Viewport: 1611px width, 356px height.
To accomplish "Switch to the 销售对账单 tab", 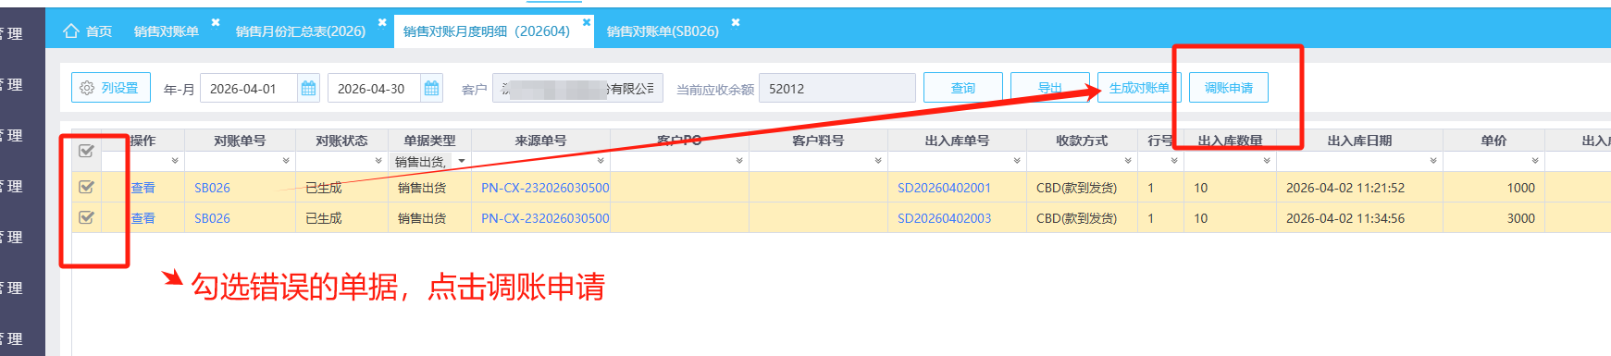I will (x=167, y=31).
